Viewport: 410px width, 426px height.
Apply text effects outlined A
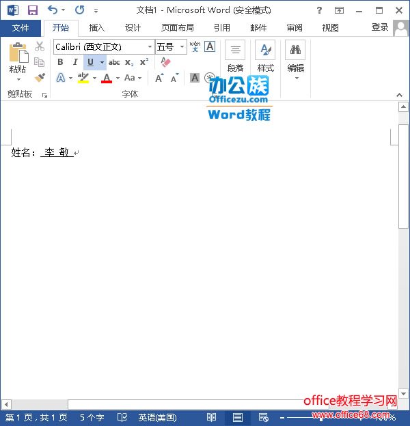point(61,78)
